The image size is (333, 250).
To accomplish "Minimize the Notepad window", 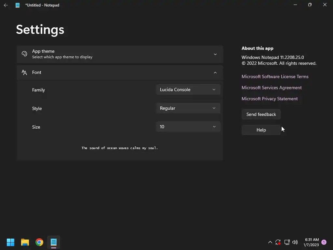I will coord(295,5).
